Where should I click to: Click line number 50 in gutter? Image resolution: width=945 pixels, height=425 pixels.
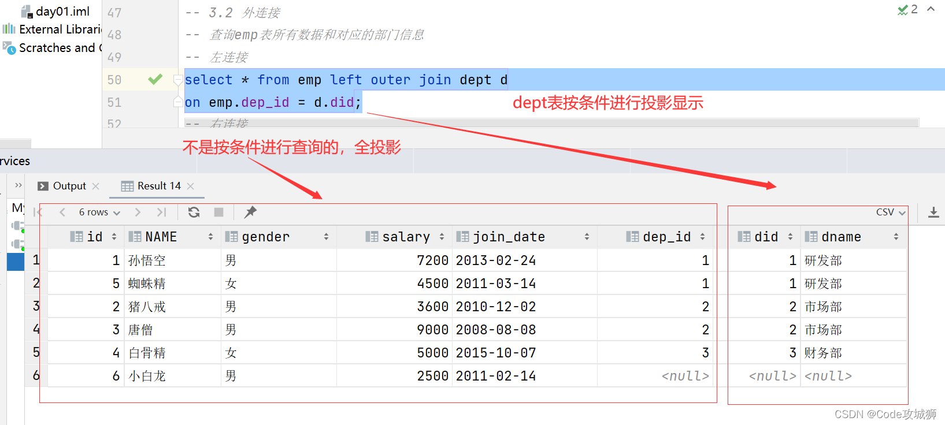(114, 80)
